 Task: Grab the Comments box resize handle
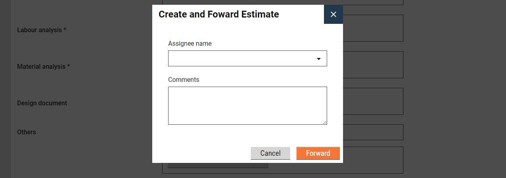[x=325, y=122]
